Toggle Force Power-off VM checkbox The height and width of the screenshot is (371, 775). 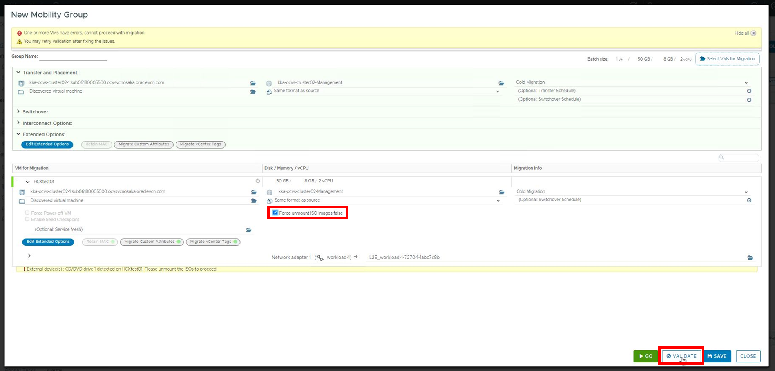pos(27,213)
